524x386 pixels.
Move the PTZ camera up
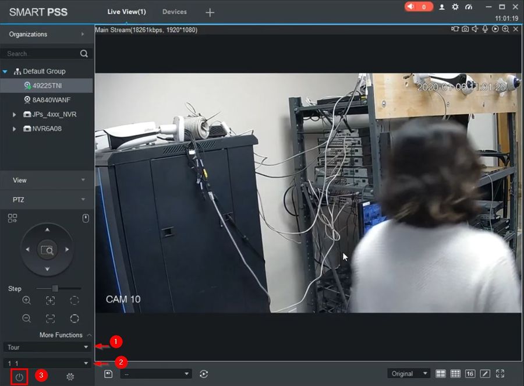tap(47, 229)
